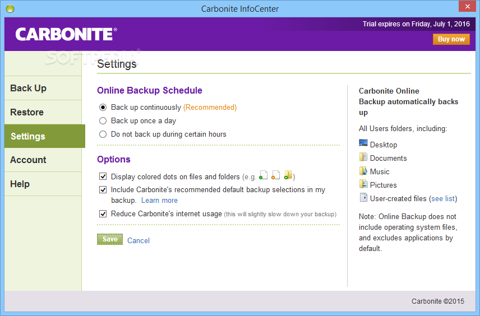Disable Reduce Carbonite's internet usage checkbox
480x316 pixels.
[x=103, y=213]
